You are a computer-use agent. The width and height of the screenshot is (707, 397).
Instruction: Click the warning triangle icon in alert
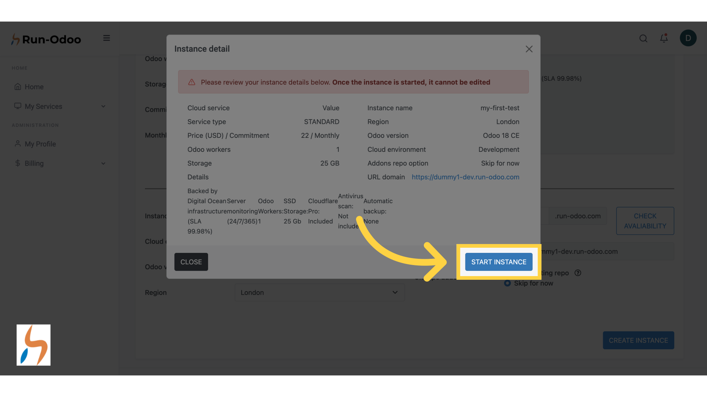pyautogui.click(x=191, y=82)
